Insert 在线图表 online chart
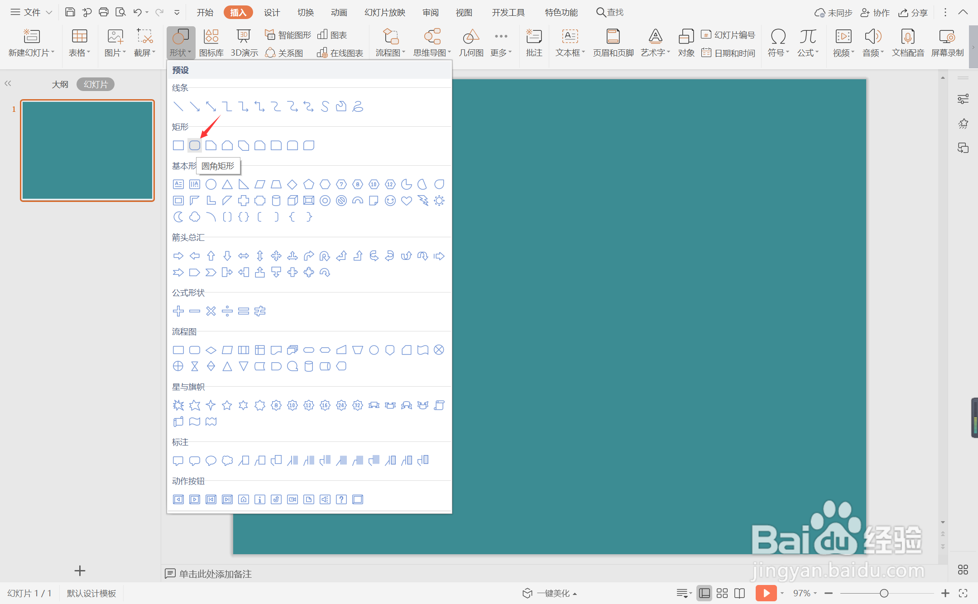This screenshot has height=604, width=978. (340, 53)
